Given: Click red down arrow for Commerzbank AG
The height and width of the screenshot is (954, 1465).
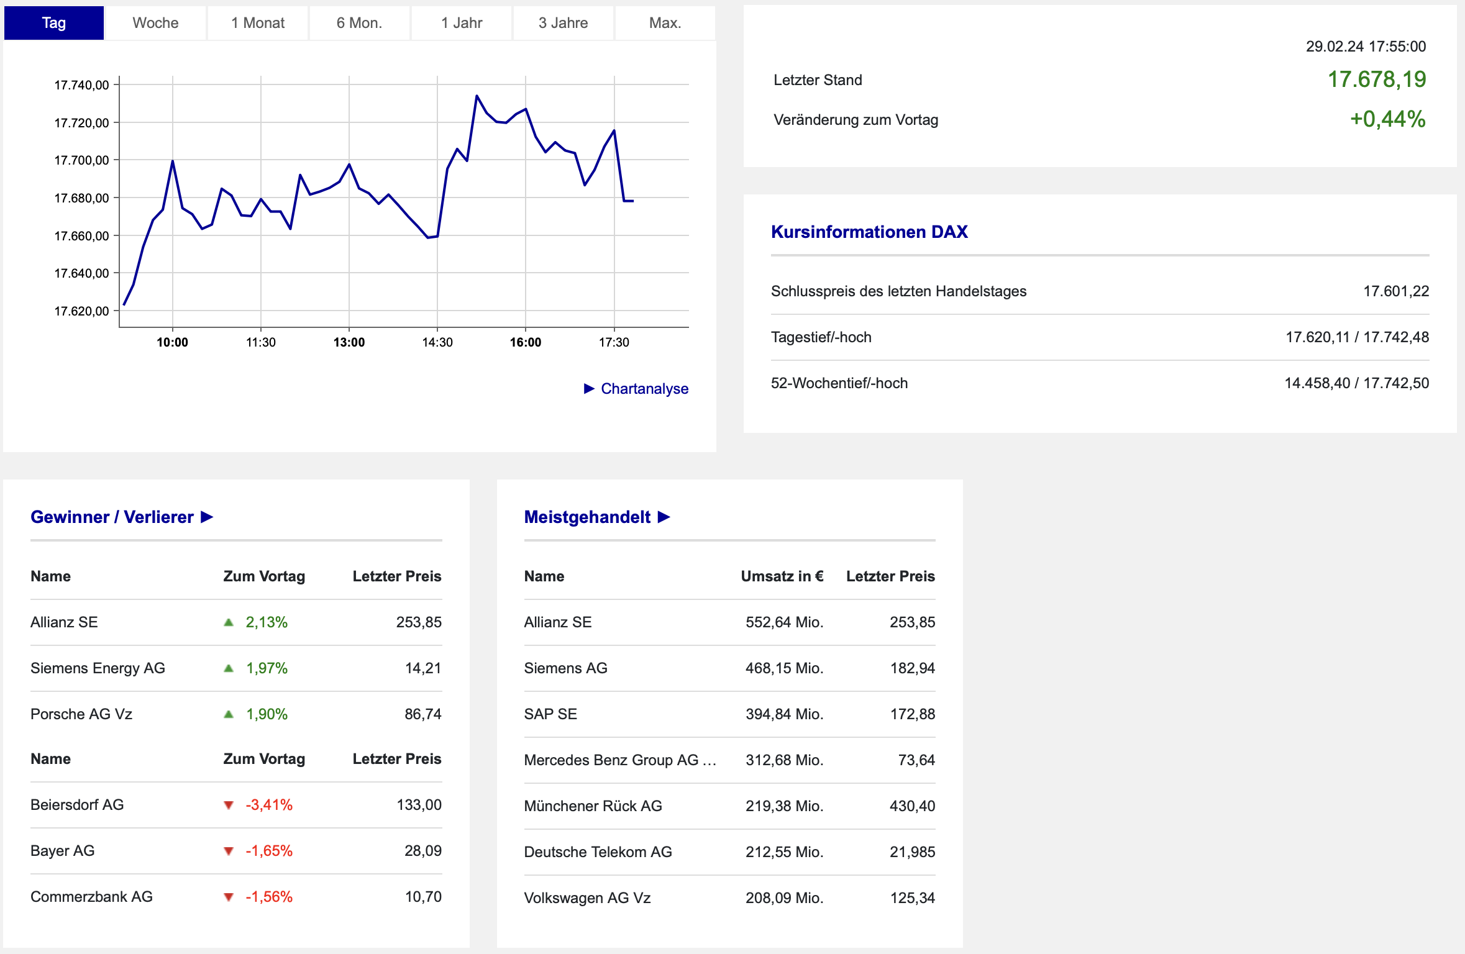Looking at the screenshot, I should point(229,897).
